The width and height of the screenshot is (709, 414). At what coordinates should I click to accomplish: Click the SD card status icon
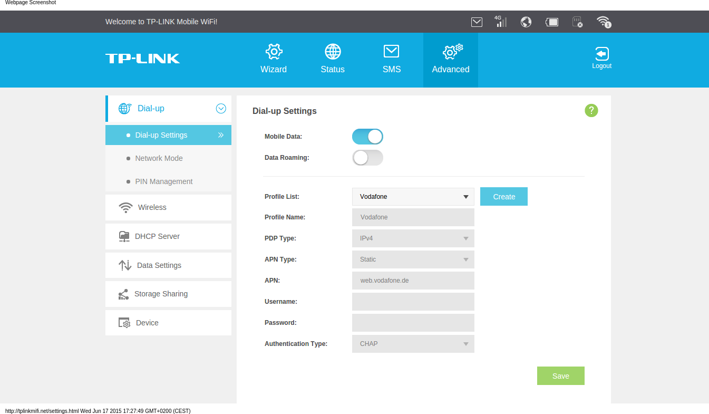(577, 22)
